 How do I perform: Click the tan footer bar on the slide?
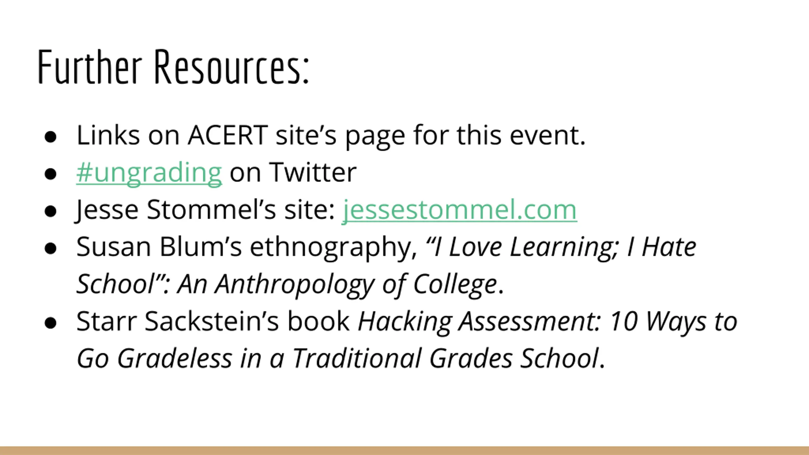click(404, 451)
